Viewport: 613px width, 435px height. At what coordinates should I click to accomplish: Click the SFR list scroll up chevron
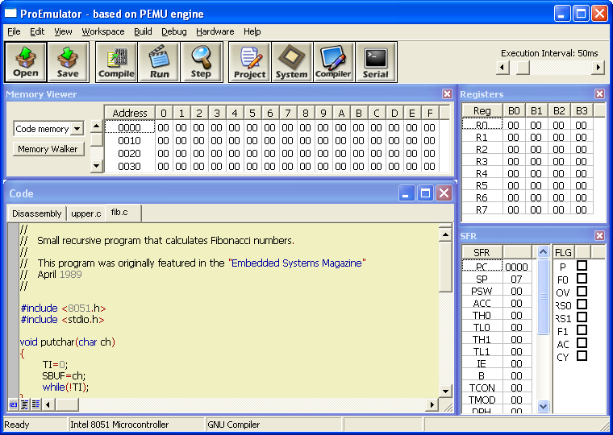pos(543,252)
